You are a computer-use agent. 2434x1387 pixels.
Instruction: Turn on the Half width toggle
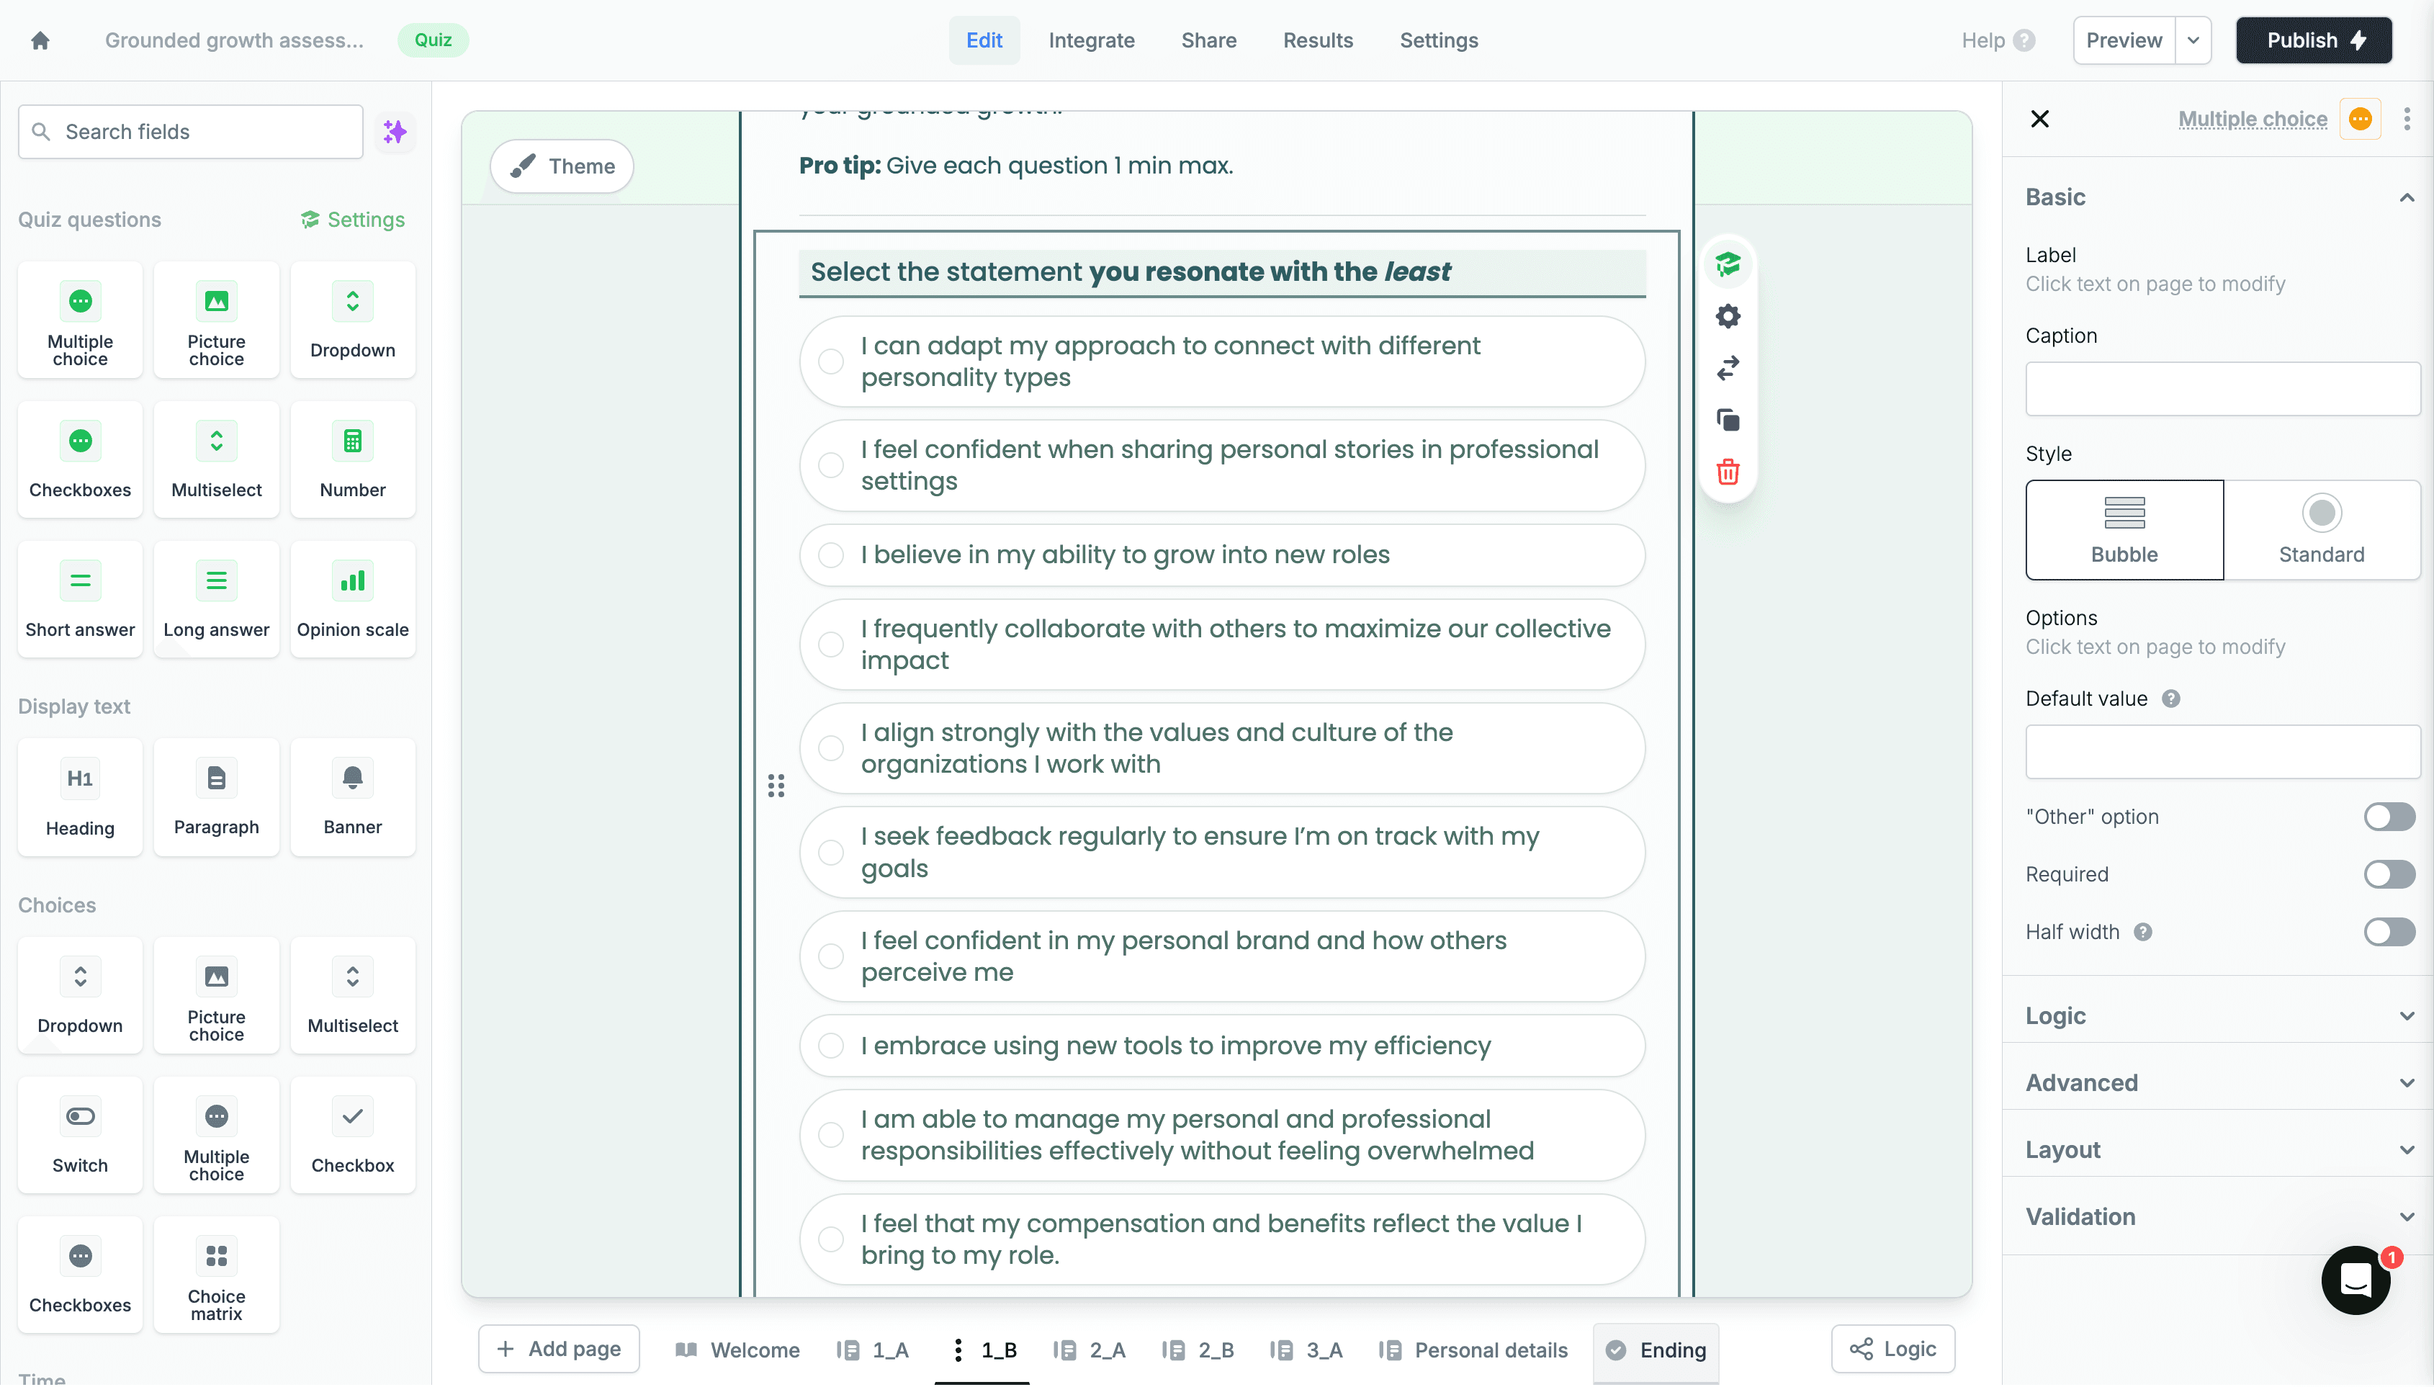(x=2389, y=932)
